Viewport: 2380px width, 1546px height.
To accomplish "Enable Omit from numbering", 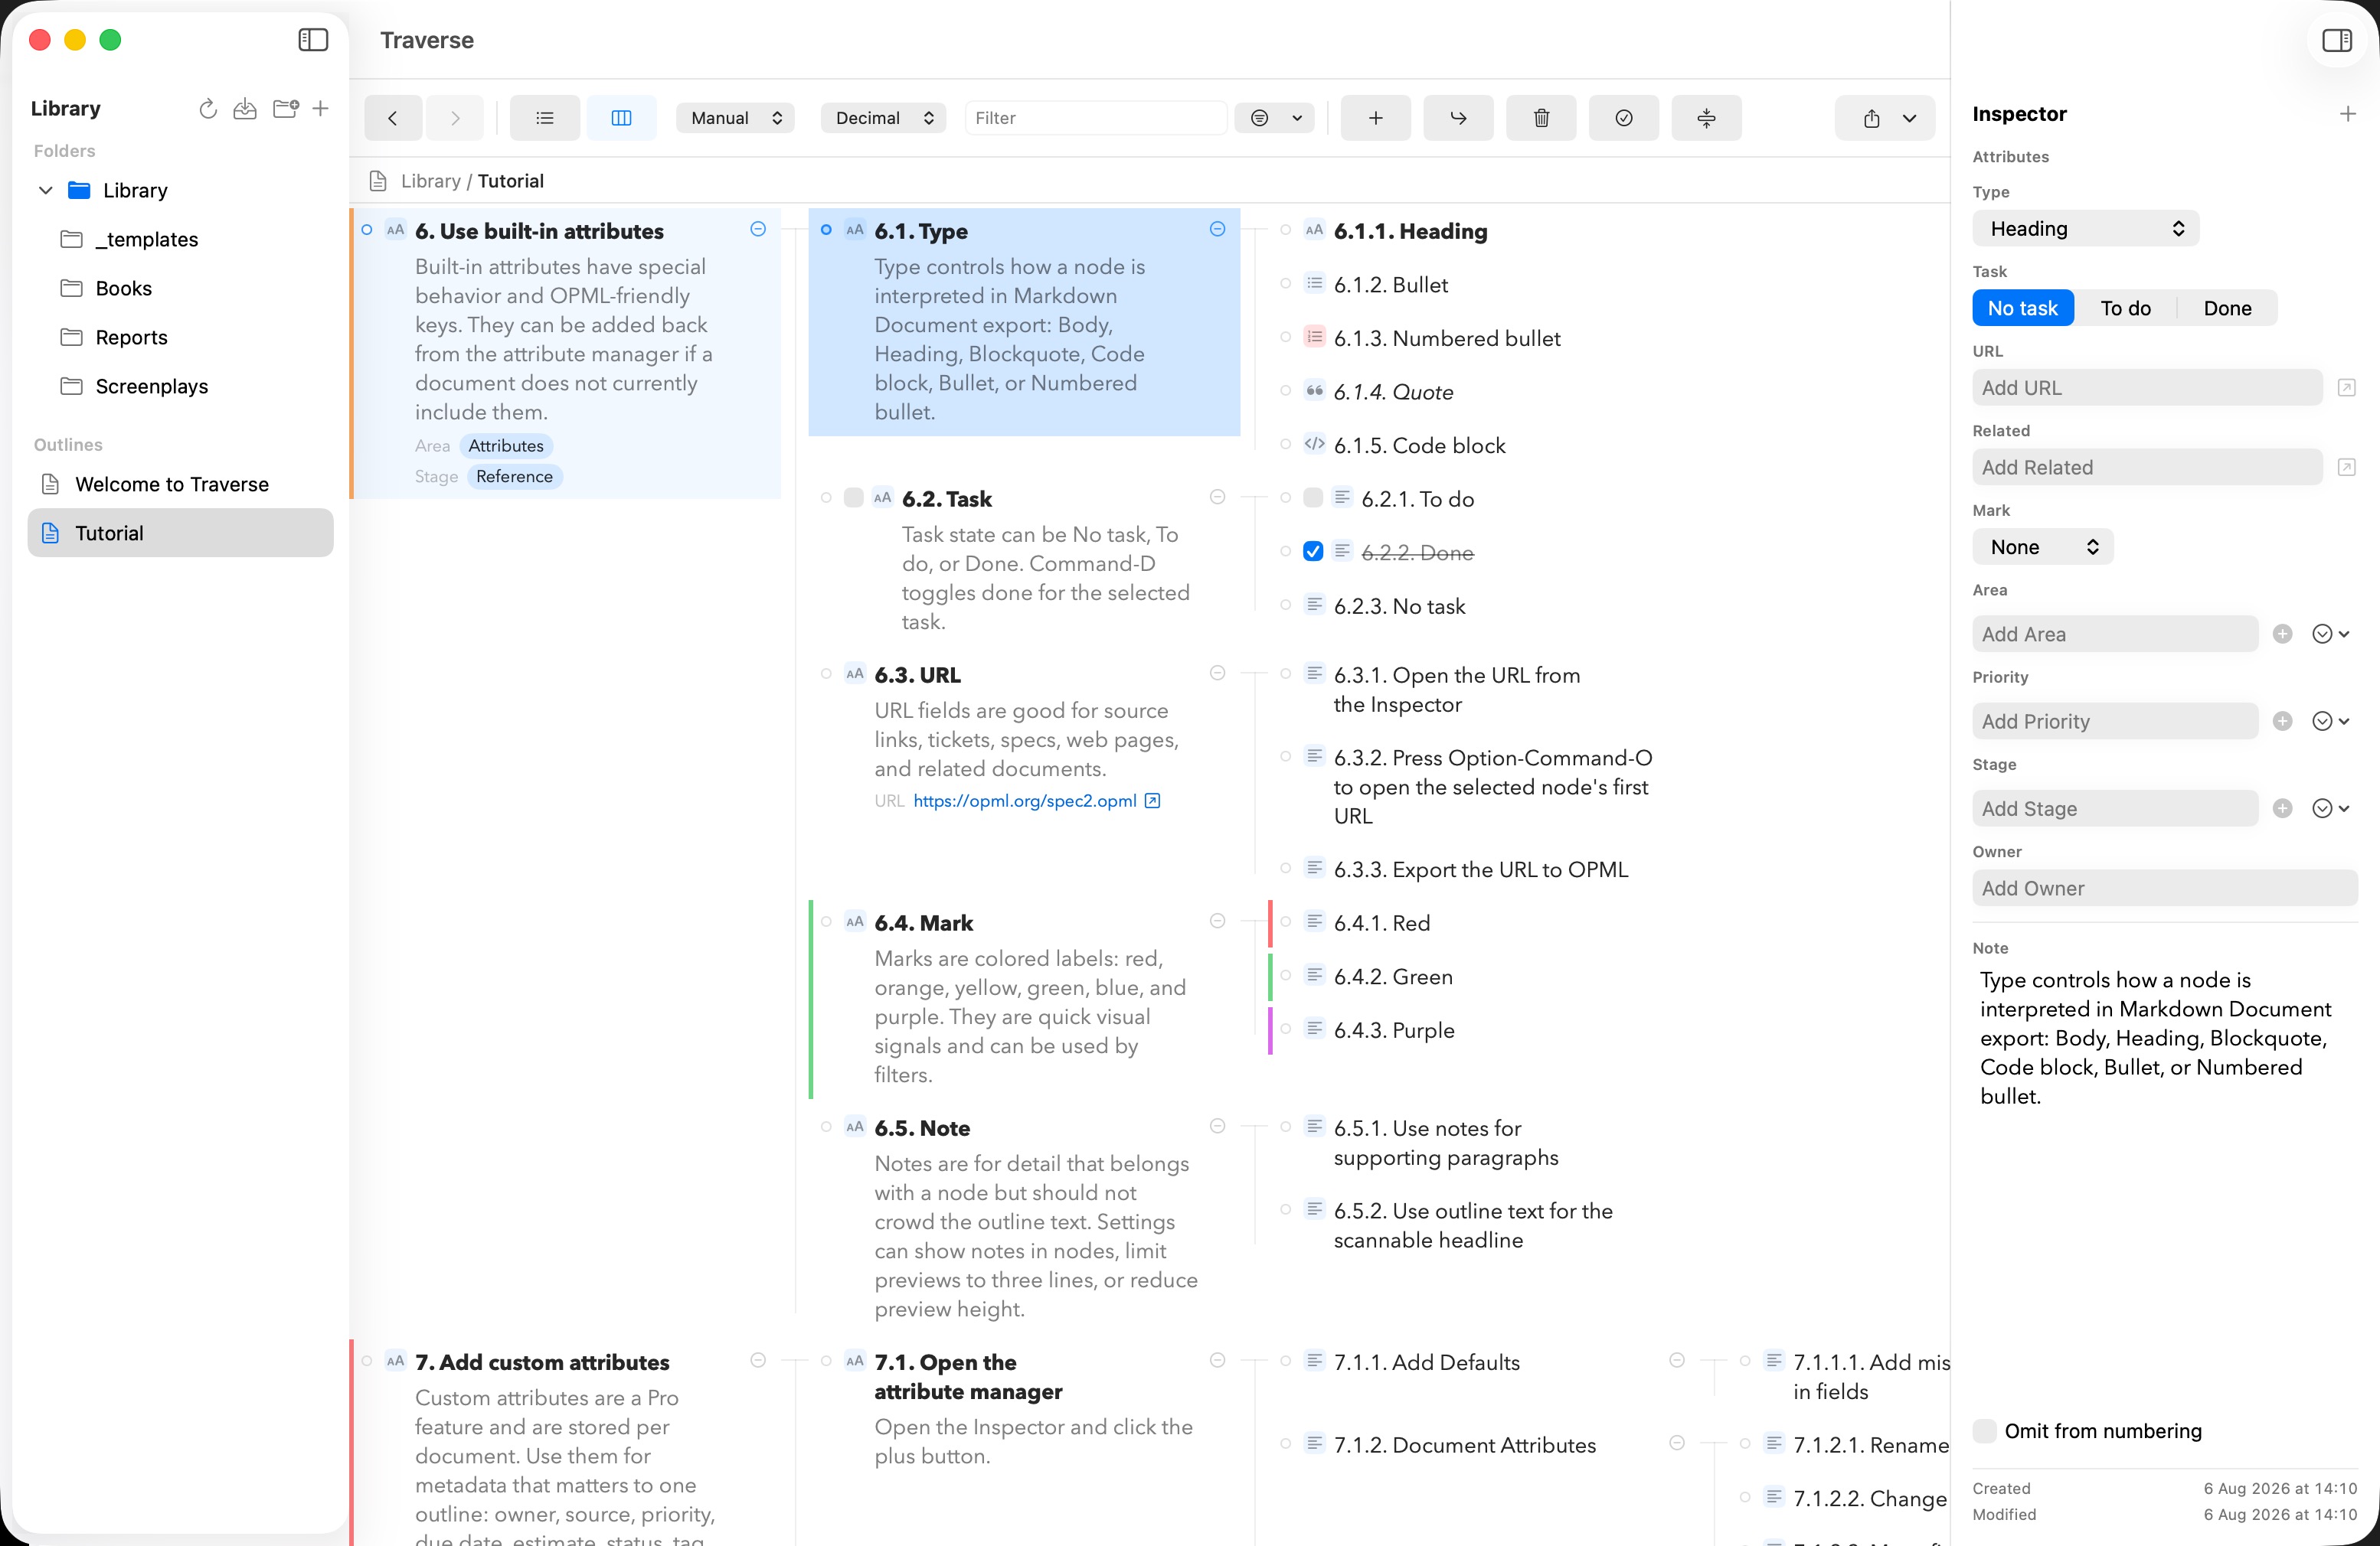I will coord(1985,1431).
